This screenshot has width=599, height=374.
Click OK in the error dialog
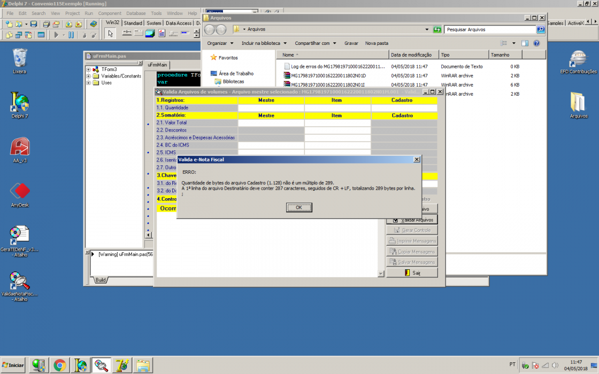click(x=299, y=207)
